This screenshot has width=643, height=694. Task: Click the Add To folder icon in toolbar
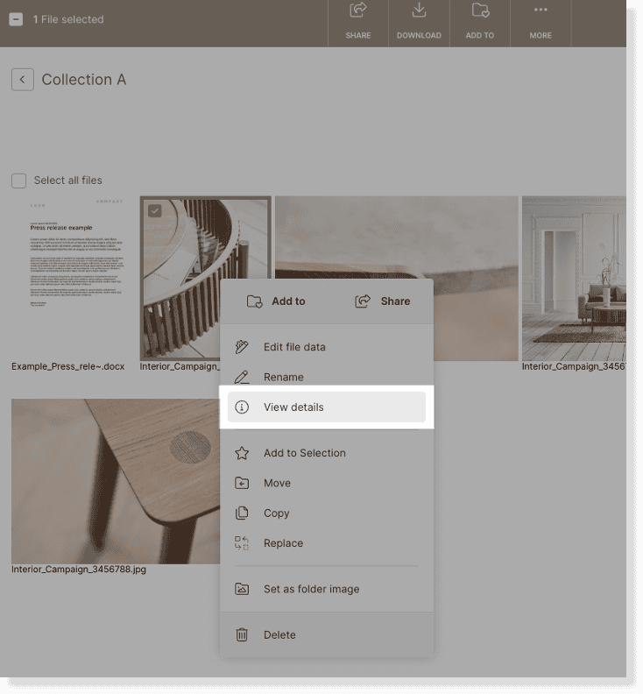[x=479, y=12]
